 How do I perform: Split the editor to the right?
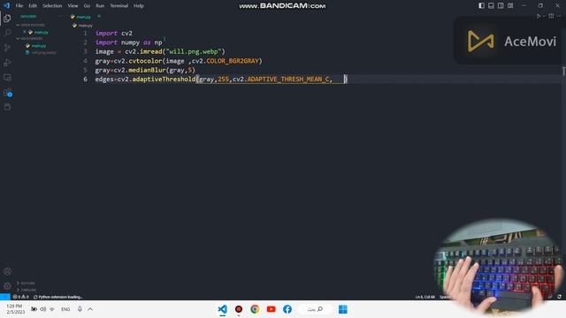(x=551, y=16)
